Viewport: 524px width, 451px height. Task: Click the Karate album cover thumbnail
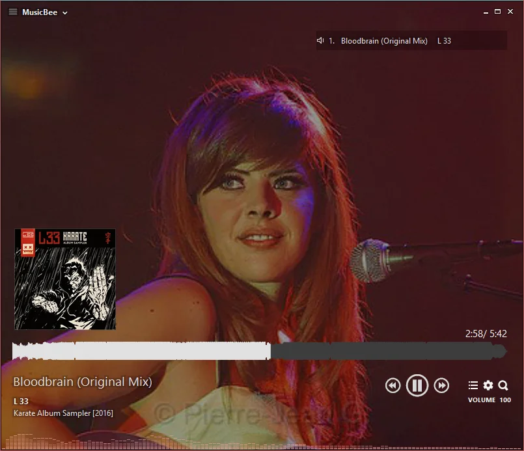pyautogui.click(x=65, y=279)
